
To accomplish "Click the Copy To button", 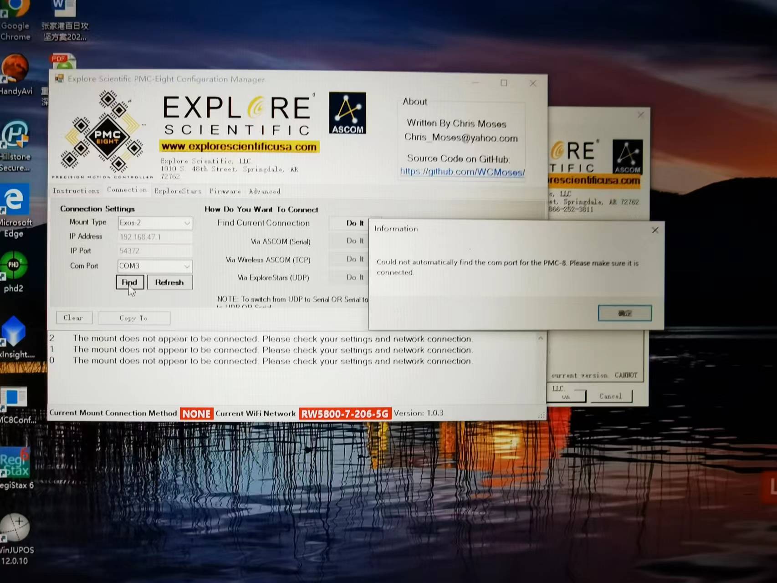I will click(x=134, y=318).
